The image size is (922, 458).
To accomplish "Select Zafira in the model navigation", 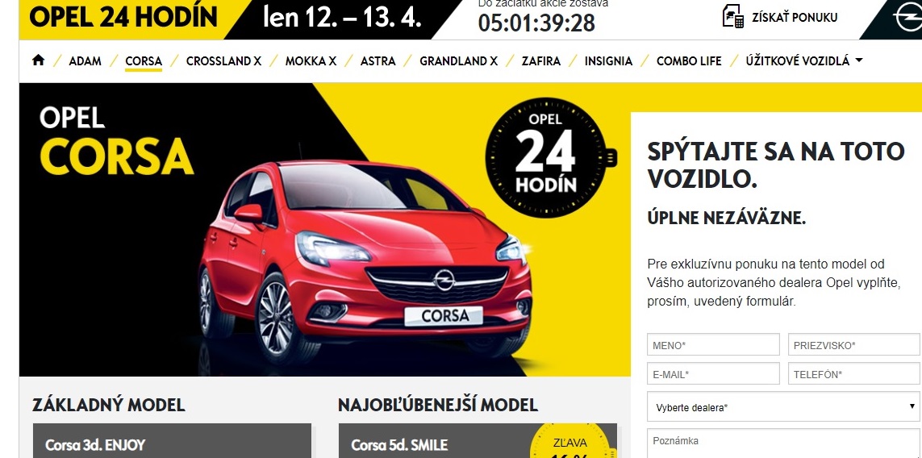I will [x=541, y=61].
